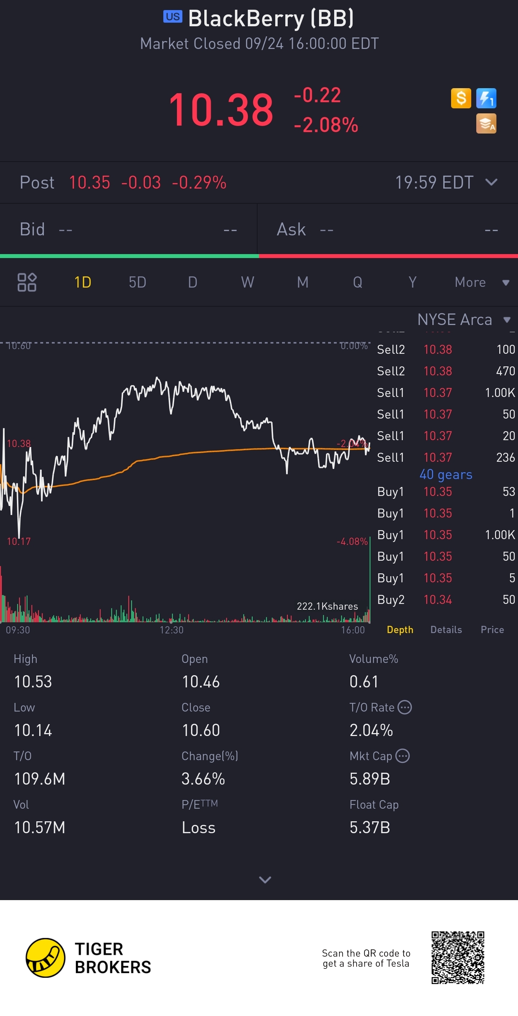518x1016 pixels.
Task: Tap the Sell2 10.38 row with 470
Action: [446, 371]
